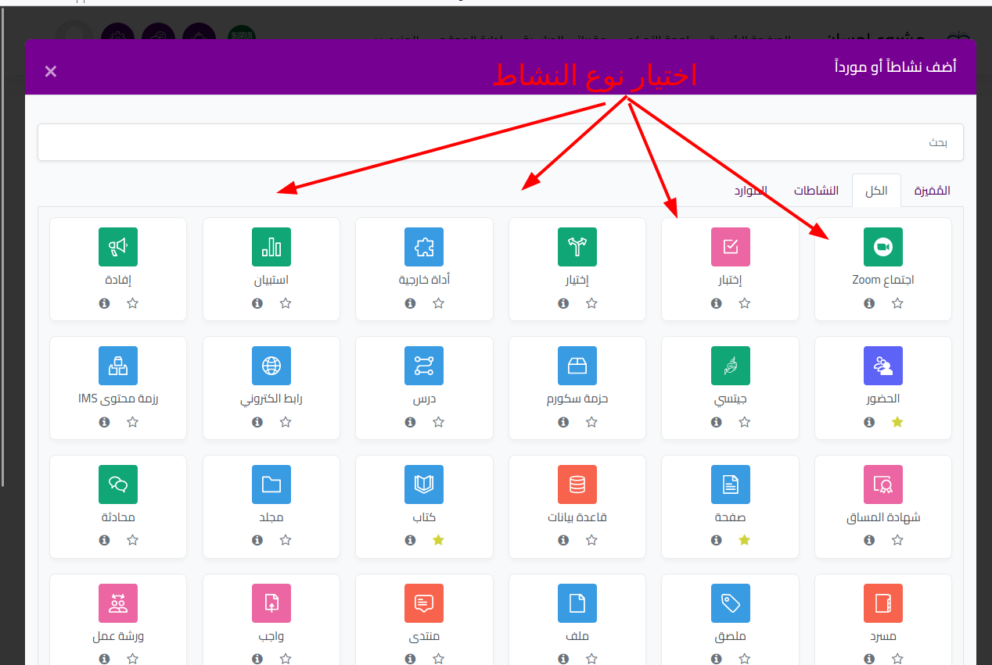Pick the أداة خارجية puzzle icon
The width and height of the screenshot is (992, 665).
pos(424,247)
